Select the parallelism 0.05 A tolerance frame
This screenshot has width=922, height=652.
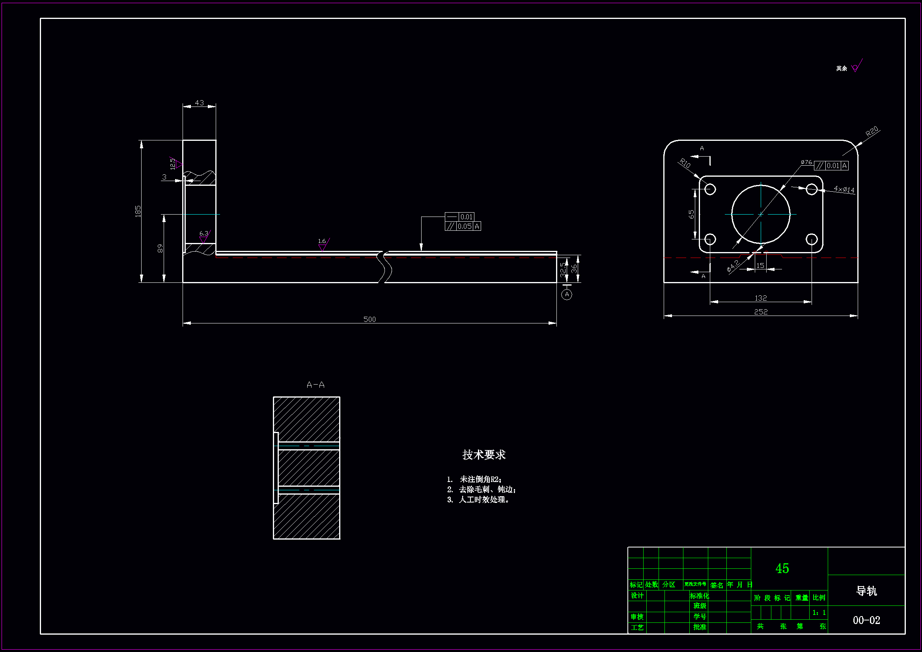[x=463, y=226]
